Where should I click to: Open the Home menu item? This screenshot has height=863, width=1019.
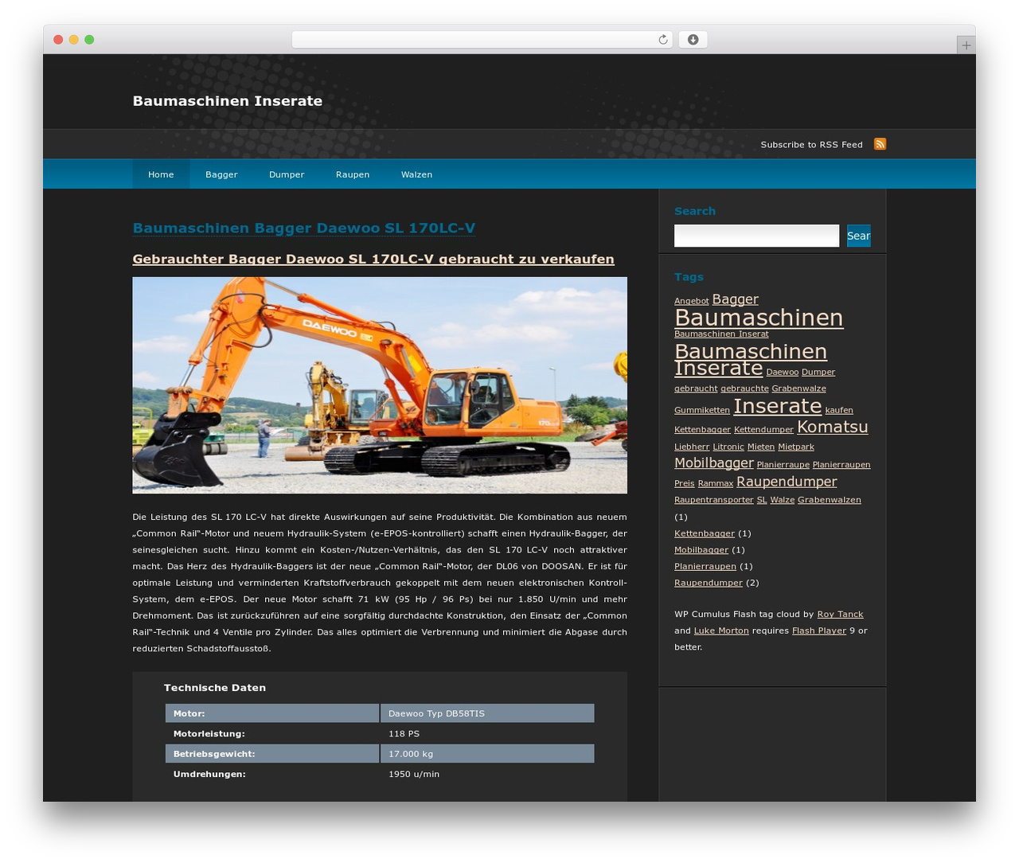[x=161, y=174]
